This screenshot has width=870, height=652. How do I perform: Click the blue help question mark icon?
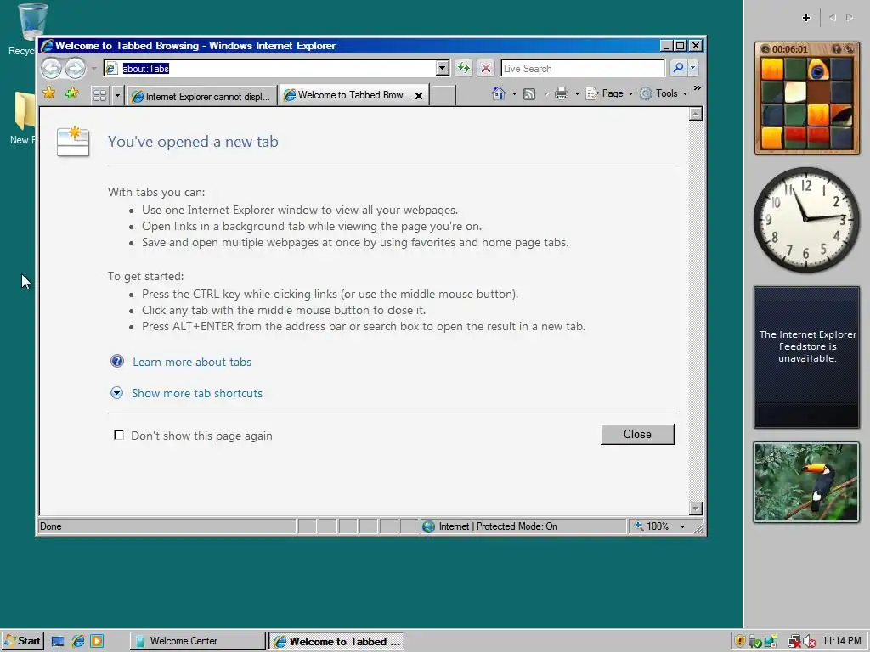point(117,361)
